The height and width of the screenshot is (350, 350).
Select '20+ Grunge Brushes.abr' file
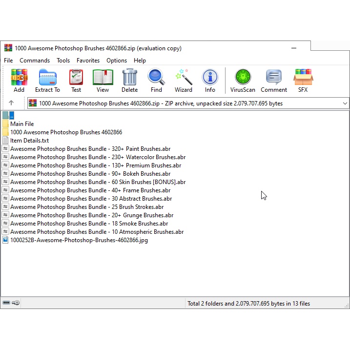point(92,215)
